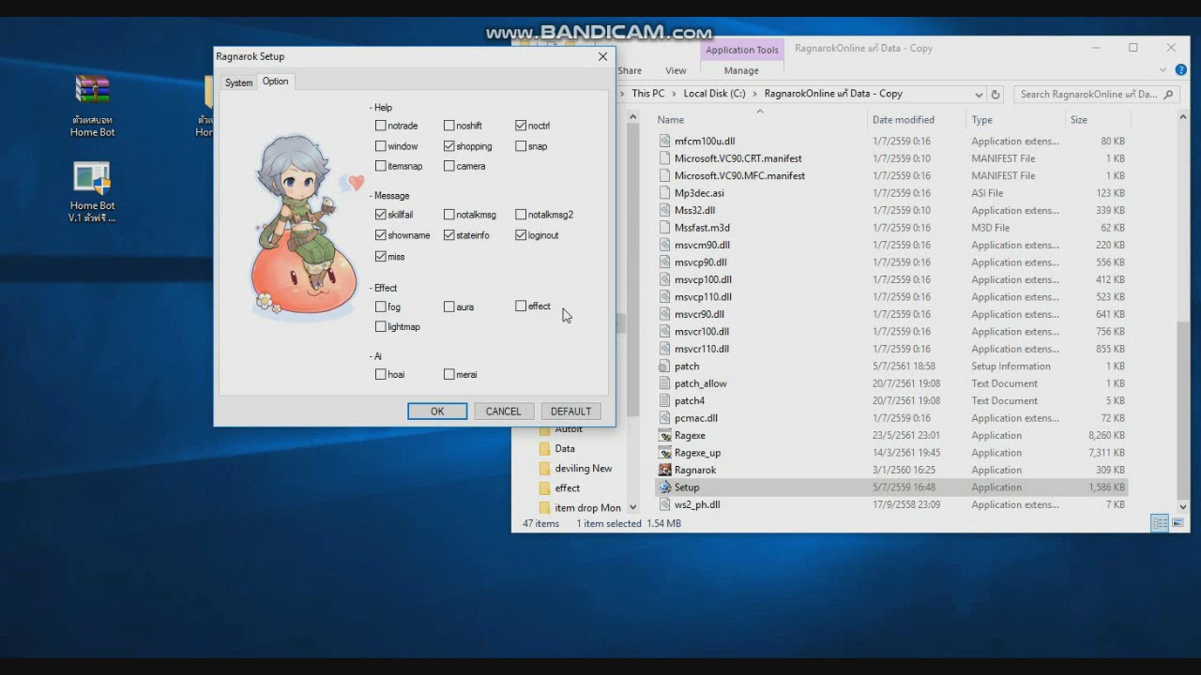Select the patch4 text document icon
Viewport: 1201px width, 675px height.
pos(665,400)
